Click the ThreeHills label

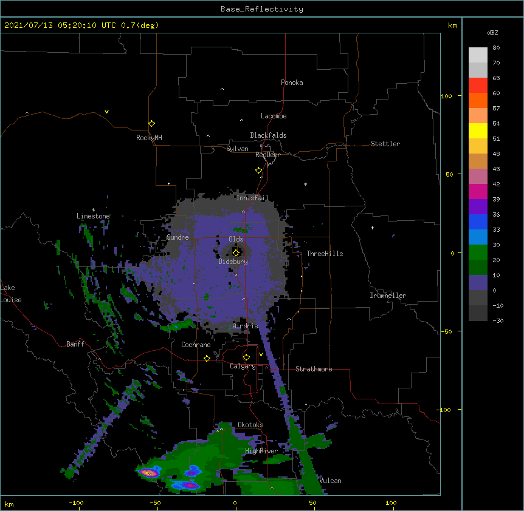(325, 254)
